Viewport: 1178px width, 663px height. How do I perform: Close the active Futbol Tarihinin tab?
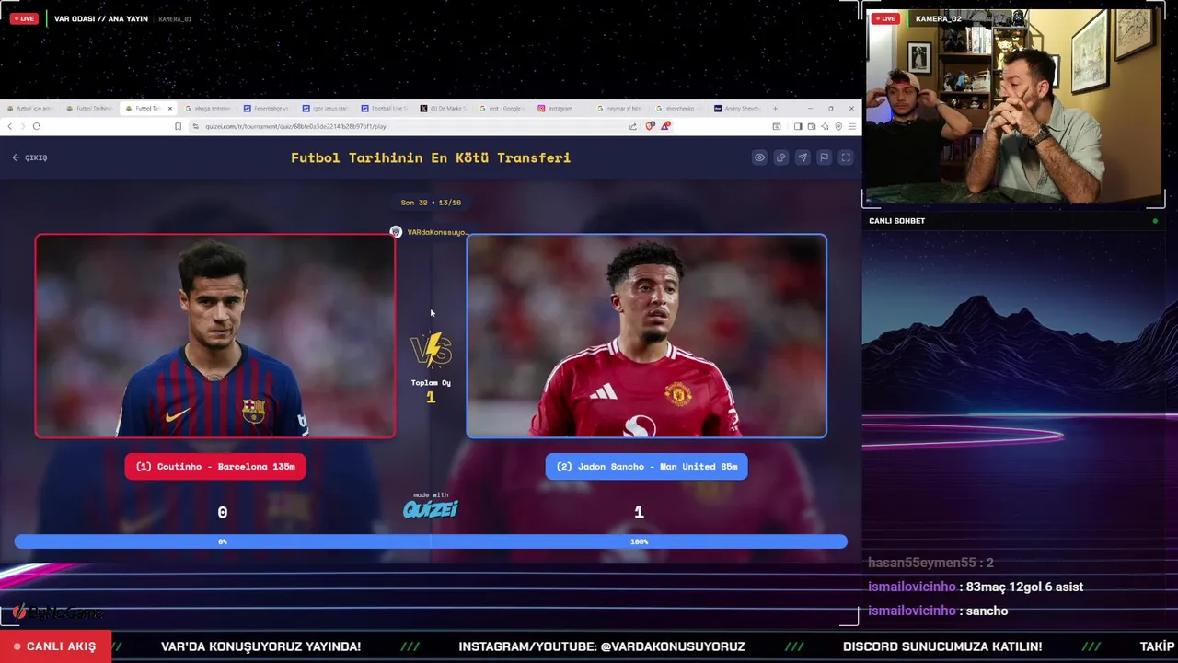click(x=169, y=109)
